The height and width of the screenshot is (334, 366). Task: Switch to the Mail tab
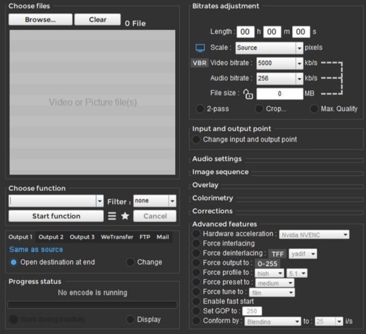click(x=163, y=237)
